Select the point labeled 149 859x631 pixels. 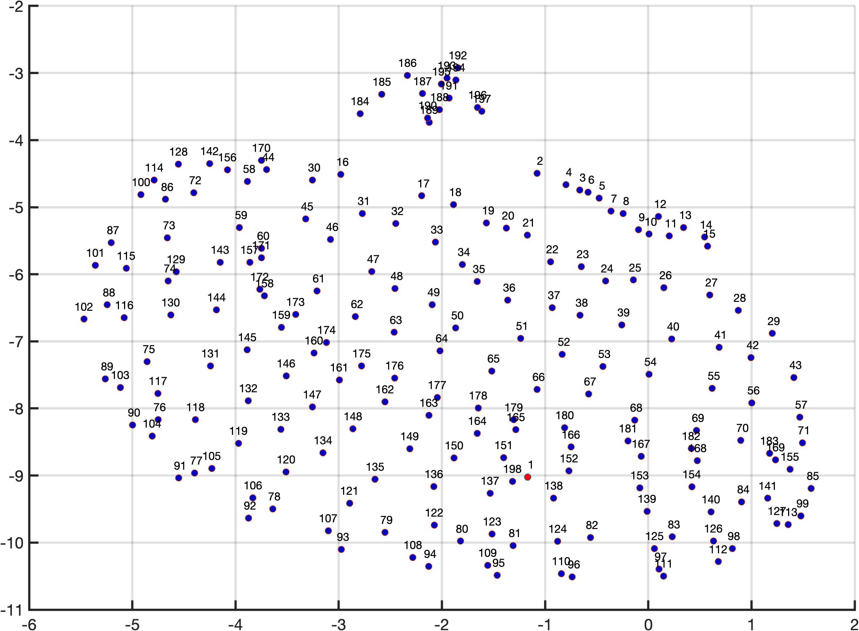[410, 449]
